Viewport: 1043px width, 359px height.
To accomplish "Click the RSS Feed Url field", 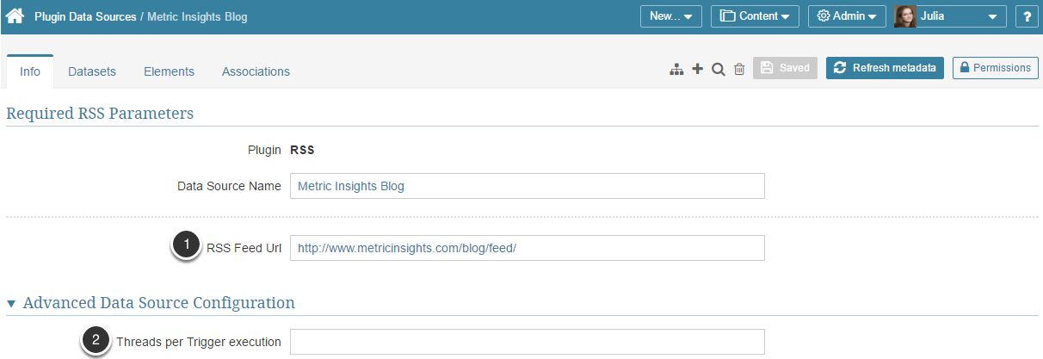I will (x=527, y=248).
